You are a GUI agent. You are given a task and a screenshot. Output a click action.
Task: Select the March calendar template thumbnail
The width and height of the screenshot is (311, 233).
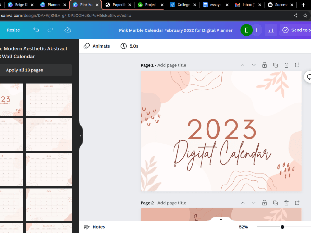click(49, 135)
